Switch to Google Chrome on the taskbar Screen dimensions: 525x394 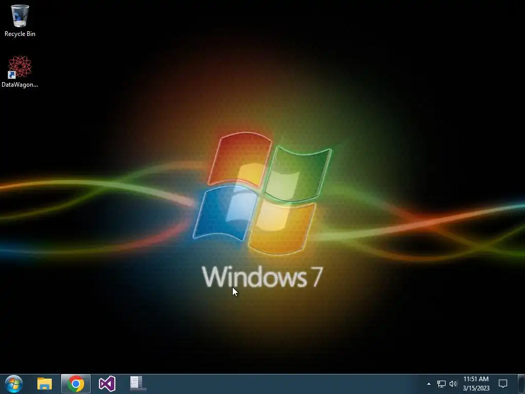tap(76, 384)
